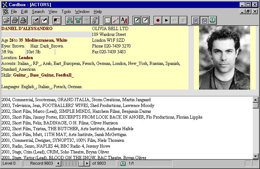The height and width of the screenshot is (169, 260).
Task: Click the record navigation slider track
Action: 72,164
